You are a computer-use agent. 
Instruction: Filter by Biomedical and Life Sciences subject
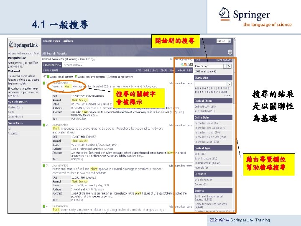(x=210, y=205)
